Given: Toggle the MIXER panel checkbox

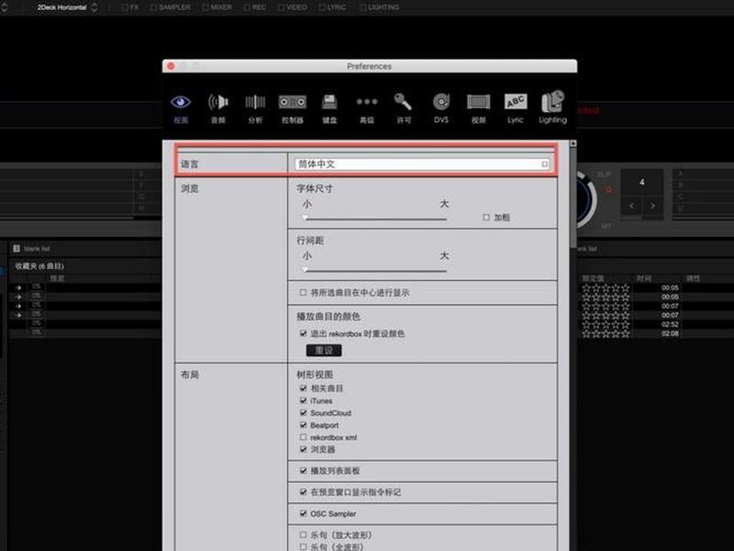Looking at the screenshot, I should [x=206, y=7].
